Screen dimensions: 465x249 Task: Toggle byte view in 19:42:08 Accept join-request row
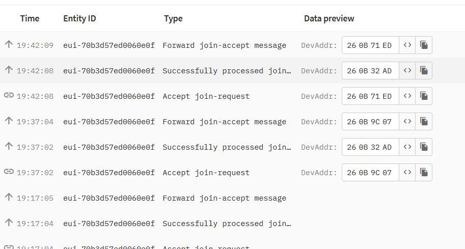[x=407, y=96]
